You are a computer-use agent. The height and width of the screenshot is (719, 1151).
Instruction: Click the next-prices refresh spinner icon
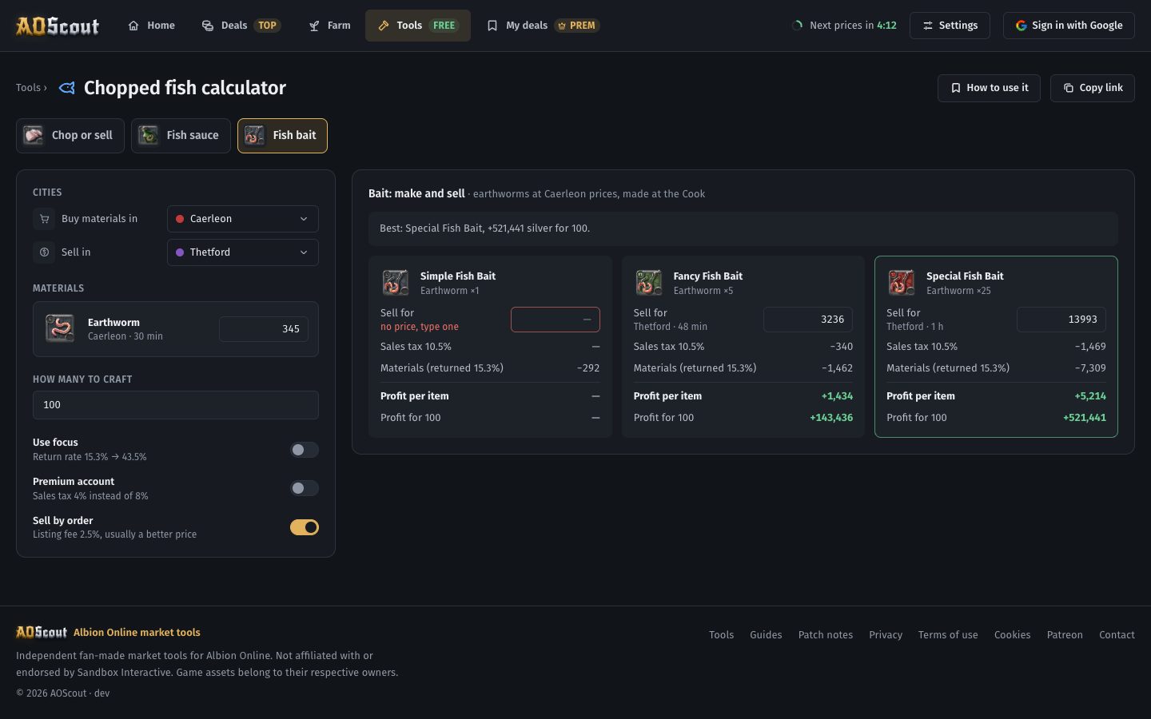click(797, 26)
